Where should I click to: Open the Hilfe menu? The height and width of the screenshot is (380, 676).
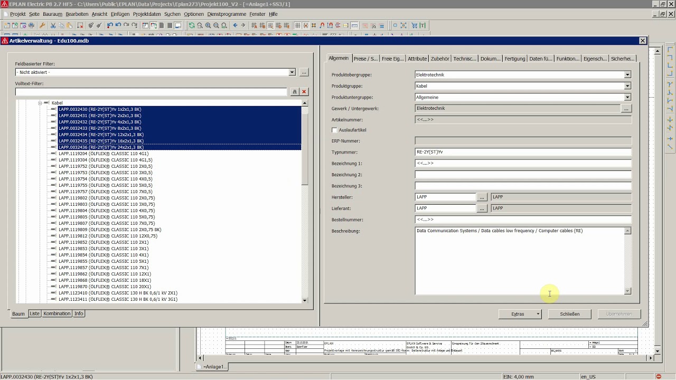(x=273, y=14)
